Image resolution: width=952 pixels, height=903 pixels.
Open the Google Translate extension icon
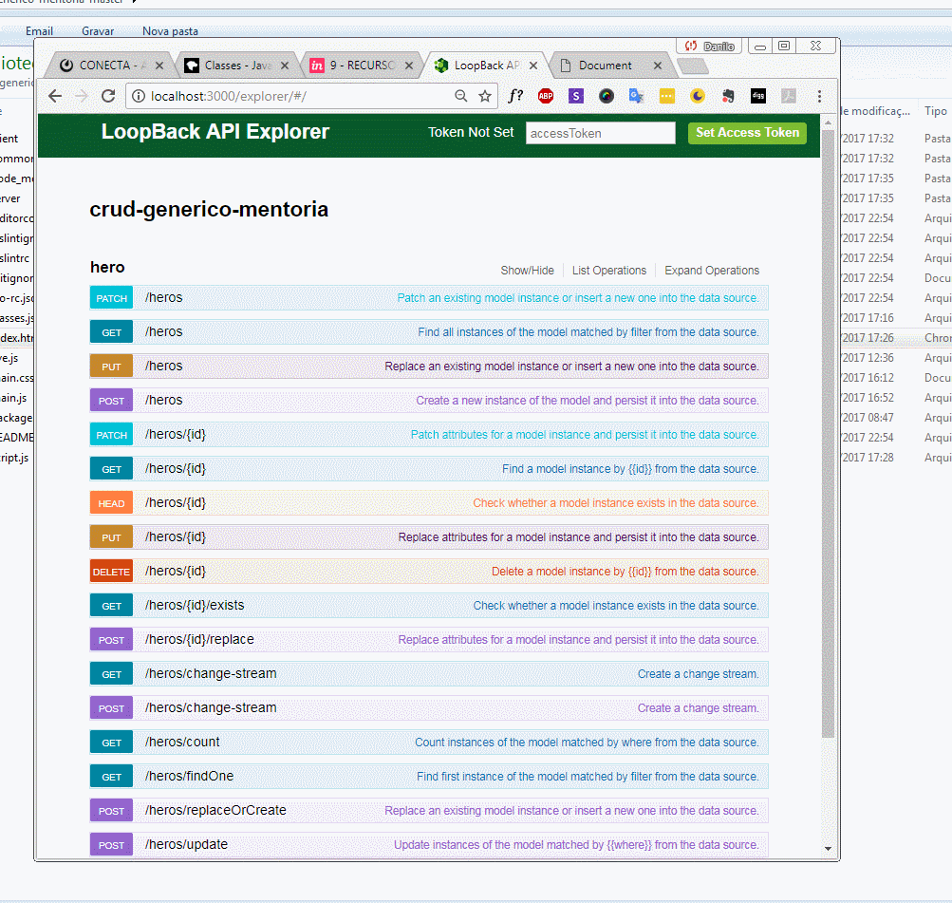pyautogui.click(x=636, y=96)
